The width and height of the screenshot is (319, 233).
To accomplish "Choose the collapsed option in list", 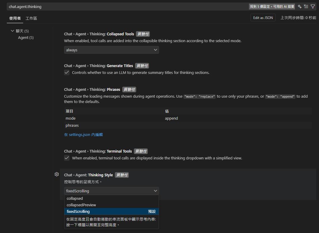I will pos(75,198).
